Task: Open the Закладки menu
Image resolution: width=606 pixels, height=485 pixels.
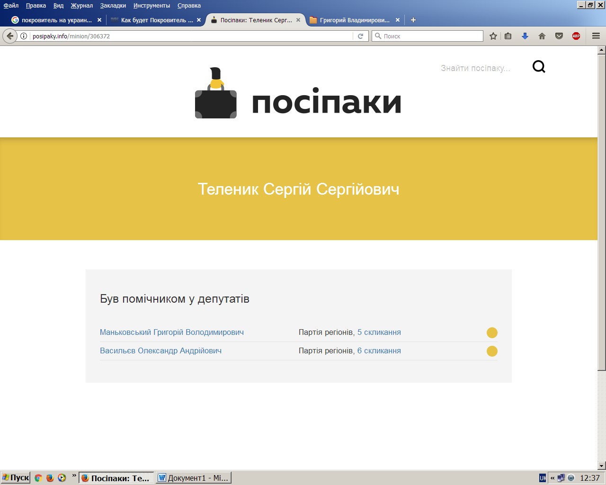Action: point(113,6)
